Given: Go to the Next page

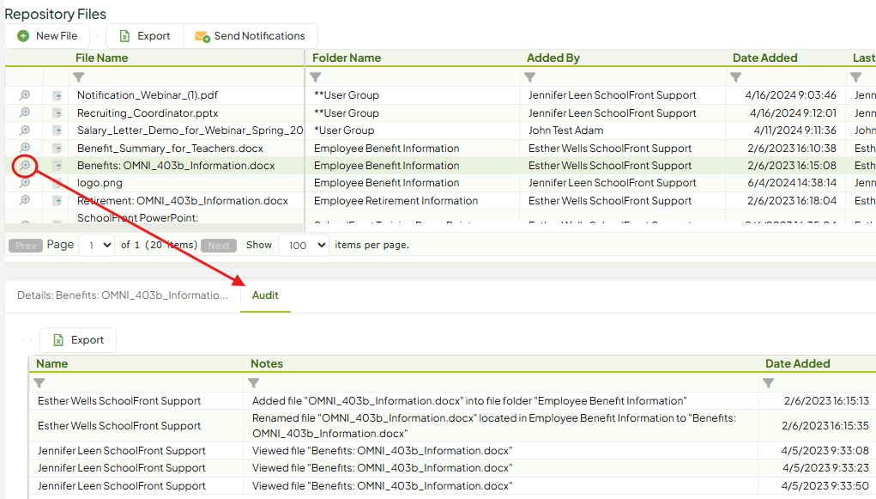Looking at the screenshot, I should (x=219, y=246).
